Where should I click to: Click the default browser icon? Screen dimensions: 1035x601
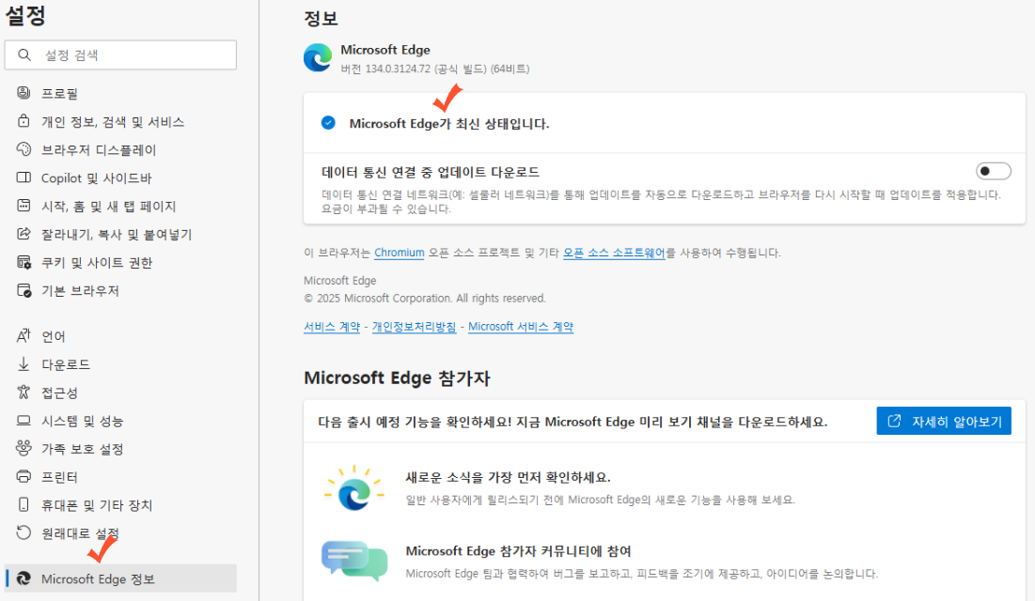(x=24, y=290)
